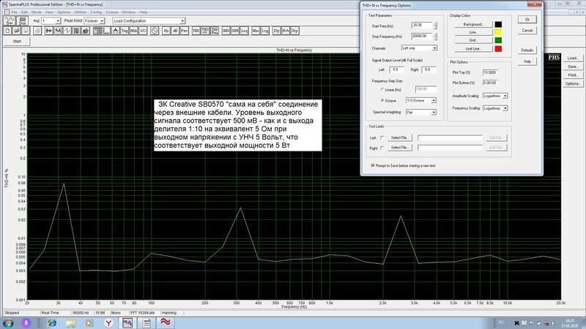Image resolution: width=586 pixels, height=329 pixels.
Task: Click the Start Freq spinner arrows
Action: 435,26
